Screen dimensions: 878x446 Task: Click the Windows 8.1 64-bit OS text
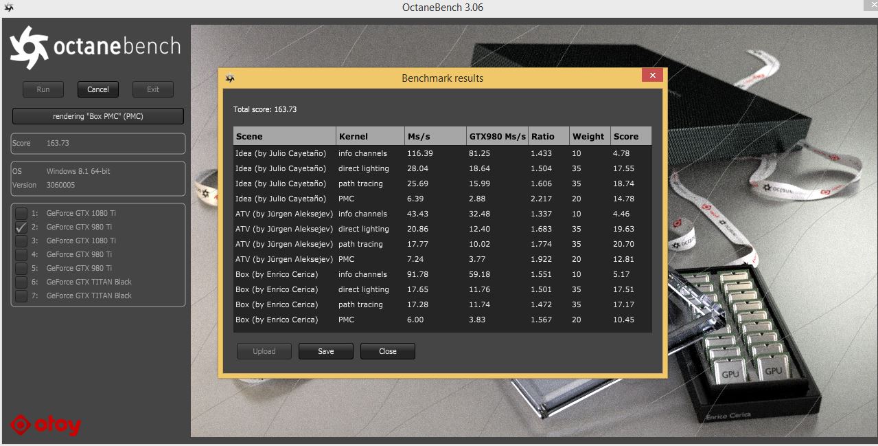coord(78,171)
